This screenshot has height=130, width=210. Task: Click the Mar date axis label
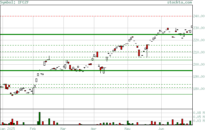coord(63,128)
